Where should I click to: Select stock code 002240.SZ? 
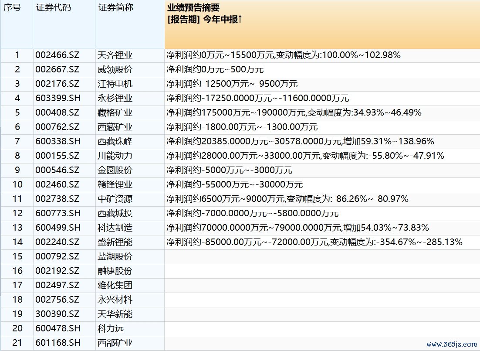pyautogui.click(x=57, y=242)
